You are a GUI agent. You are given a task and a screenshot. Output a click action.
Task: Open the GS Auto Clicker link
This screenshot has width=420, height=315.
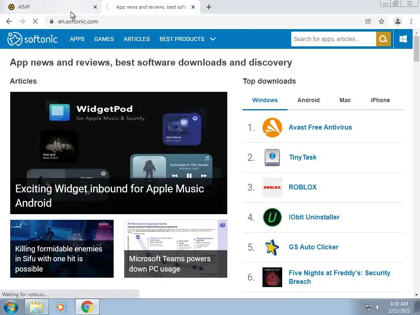click(x=313, y=247)
